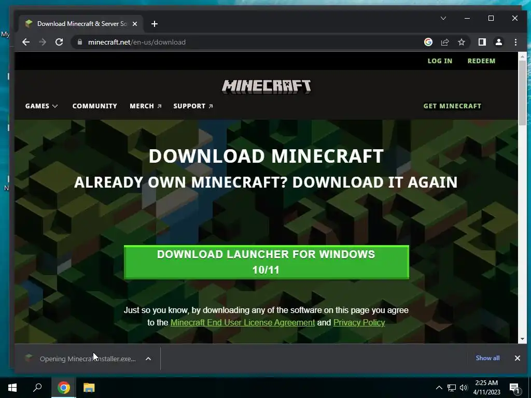
Task: Open Chrome three-dot menu
Action: click(515, 42)
